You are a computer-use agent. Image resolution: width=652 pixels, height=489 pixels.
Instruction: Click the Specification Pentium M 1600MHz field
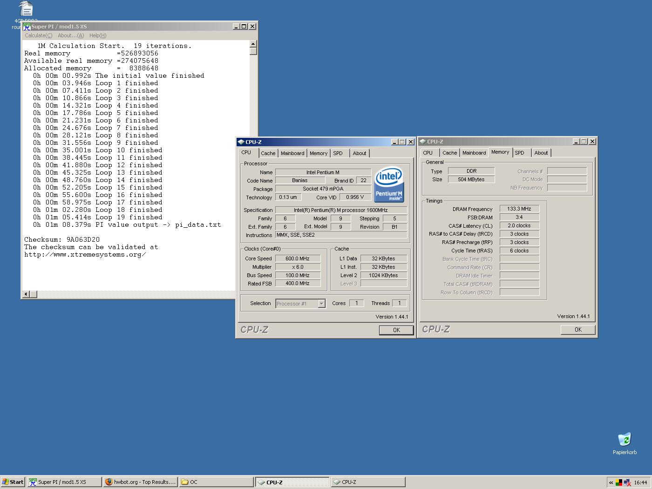click(x=341, y=210)
